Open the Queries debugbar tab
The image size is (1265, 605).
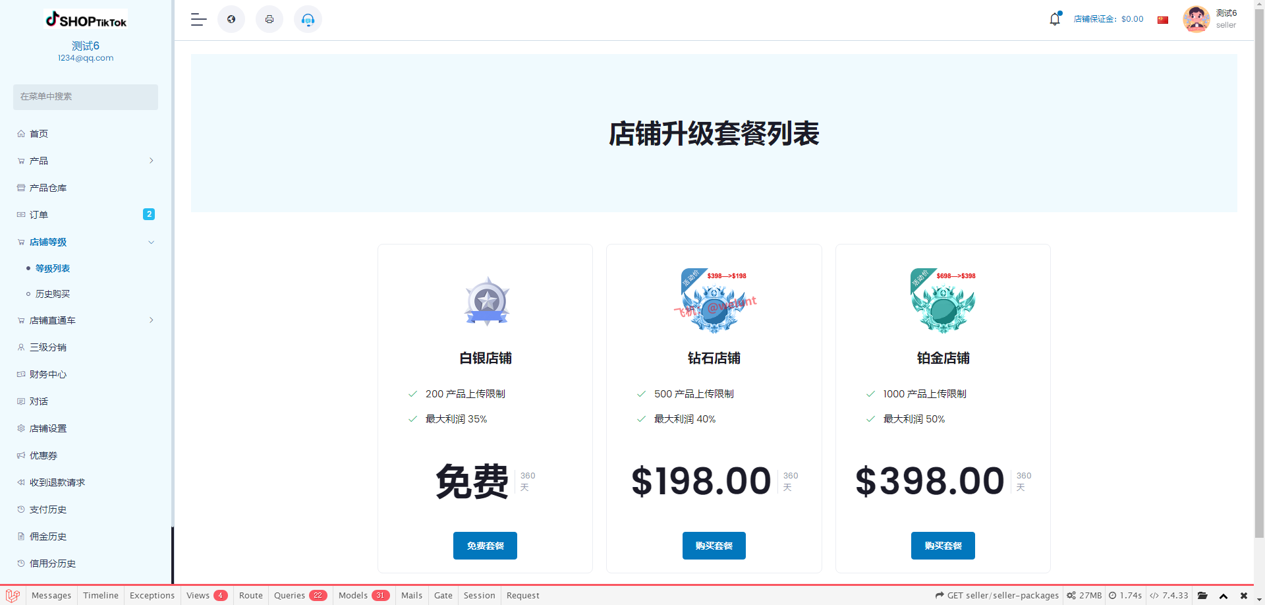[300, 595]
